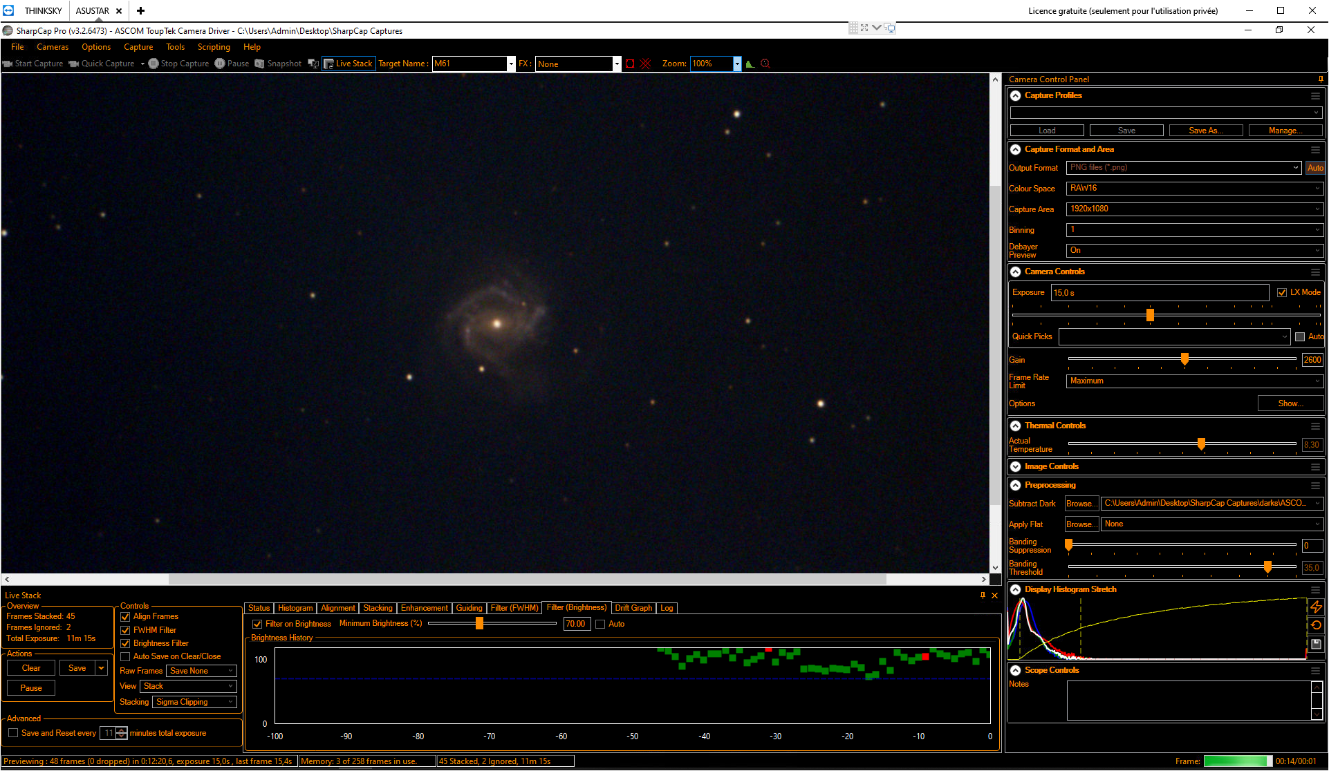Switch to the Alignment tab
Screen dimensions: 1329x771
coord(337,609)
